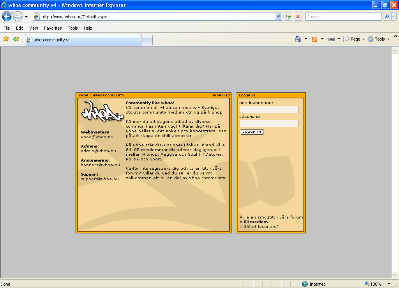Click the IE icon in title bar
Image resolution: width=399 pixels, height=288 pixels.
[x=4, y=5]
